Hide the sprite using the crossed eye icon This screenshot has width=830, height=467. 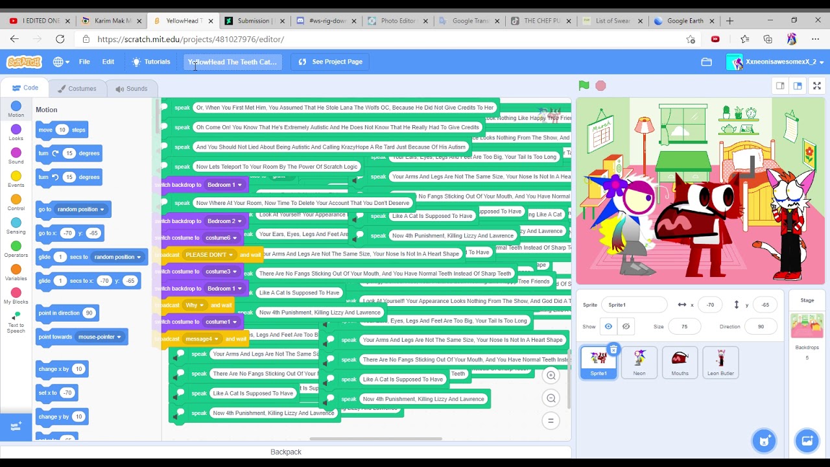[x=626, y=326]
